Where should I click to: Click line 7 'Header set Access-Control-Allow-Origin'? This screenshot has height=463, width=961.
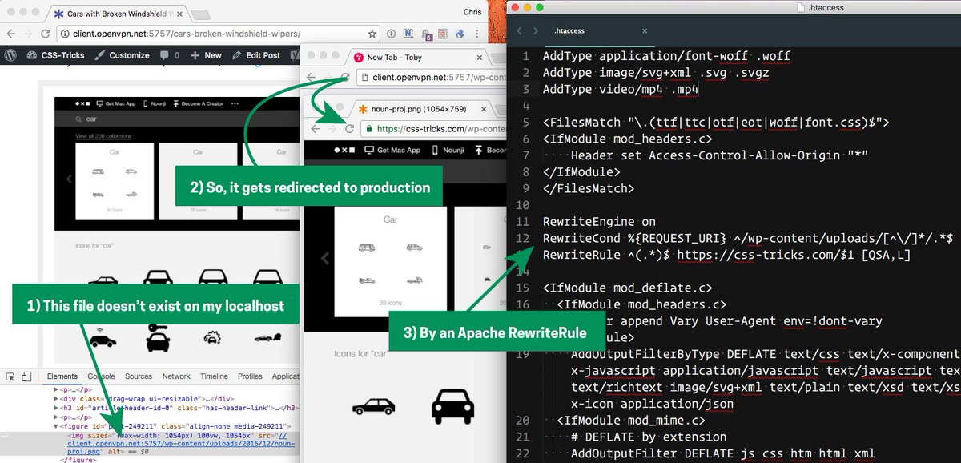pyautogui.click(x=719, y=155)
